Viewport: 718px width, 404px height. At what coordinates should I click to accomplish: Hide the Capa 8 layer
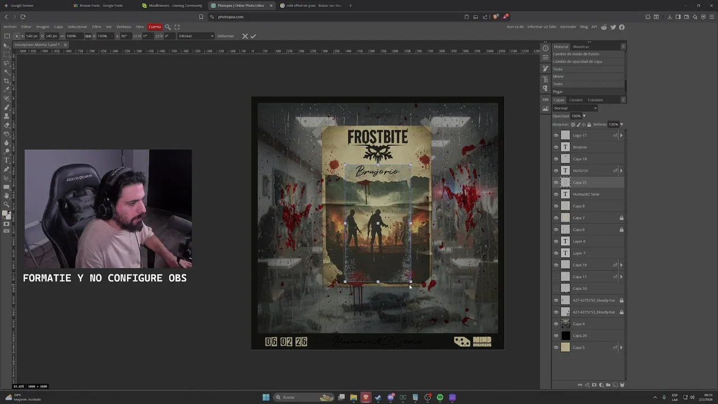click(x=556, y=206)
